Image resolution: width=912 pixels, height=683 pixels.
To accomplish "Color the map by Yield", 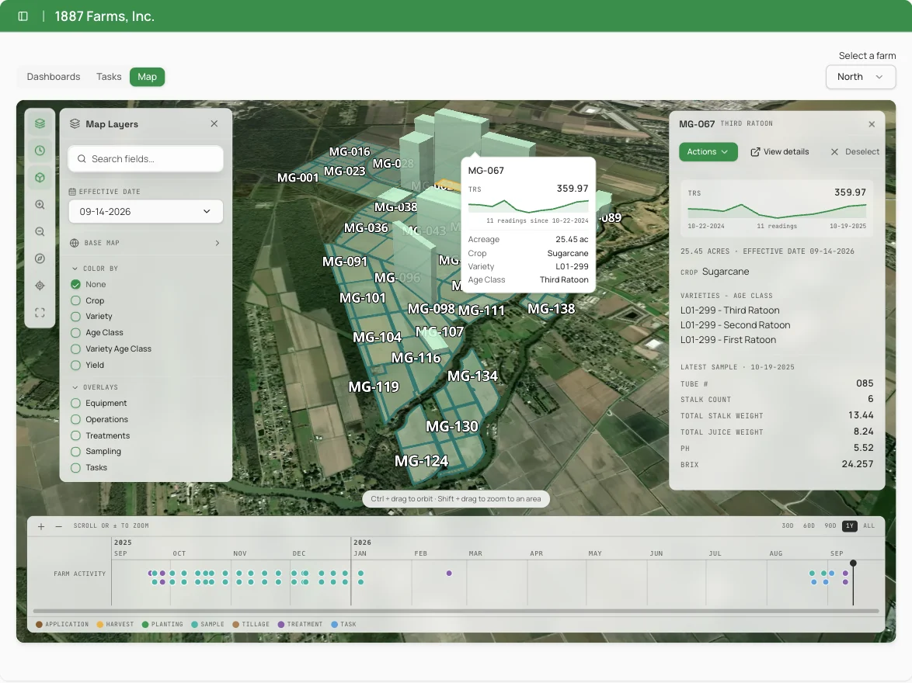I will tap(75, 366).
